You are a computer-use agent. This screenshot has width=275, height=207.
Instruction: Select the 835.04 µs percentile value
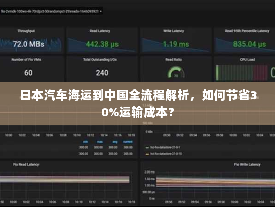pyautogui.click(x=249, y=44)
